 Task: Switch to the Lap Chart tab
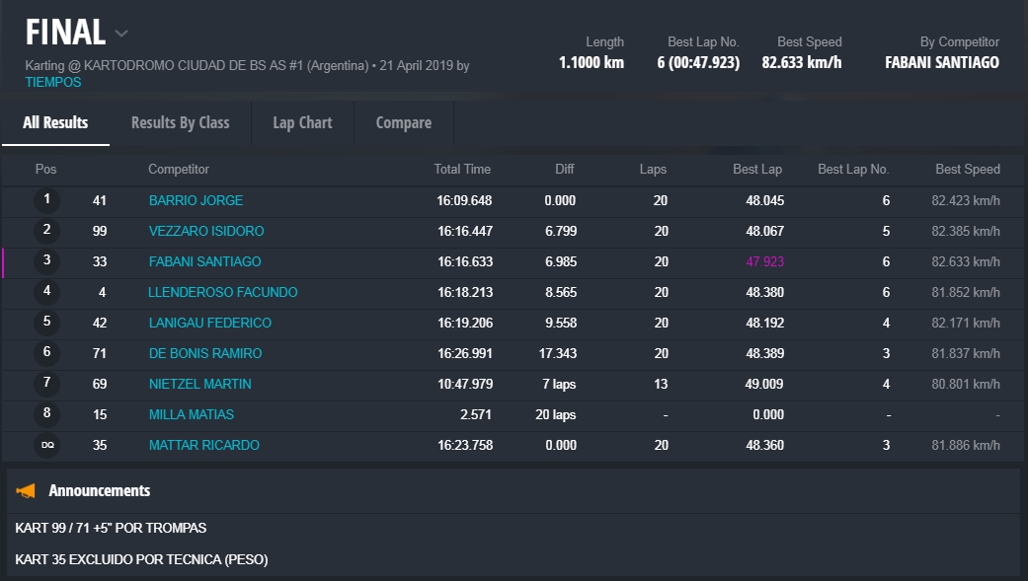click(x=302, y=123)
